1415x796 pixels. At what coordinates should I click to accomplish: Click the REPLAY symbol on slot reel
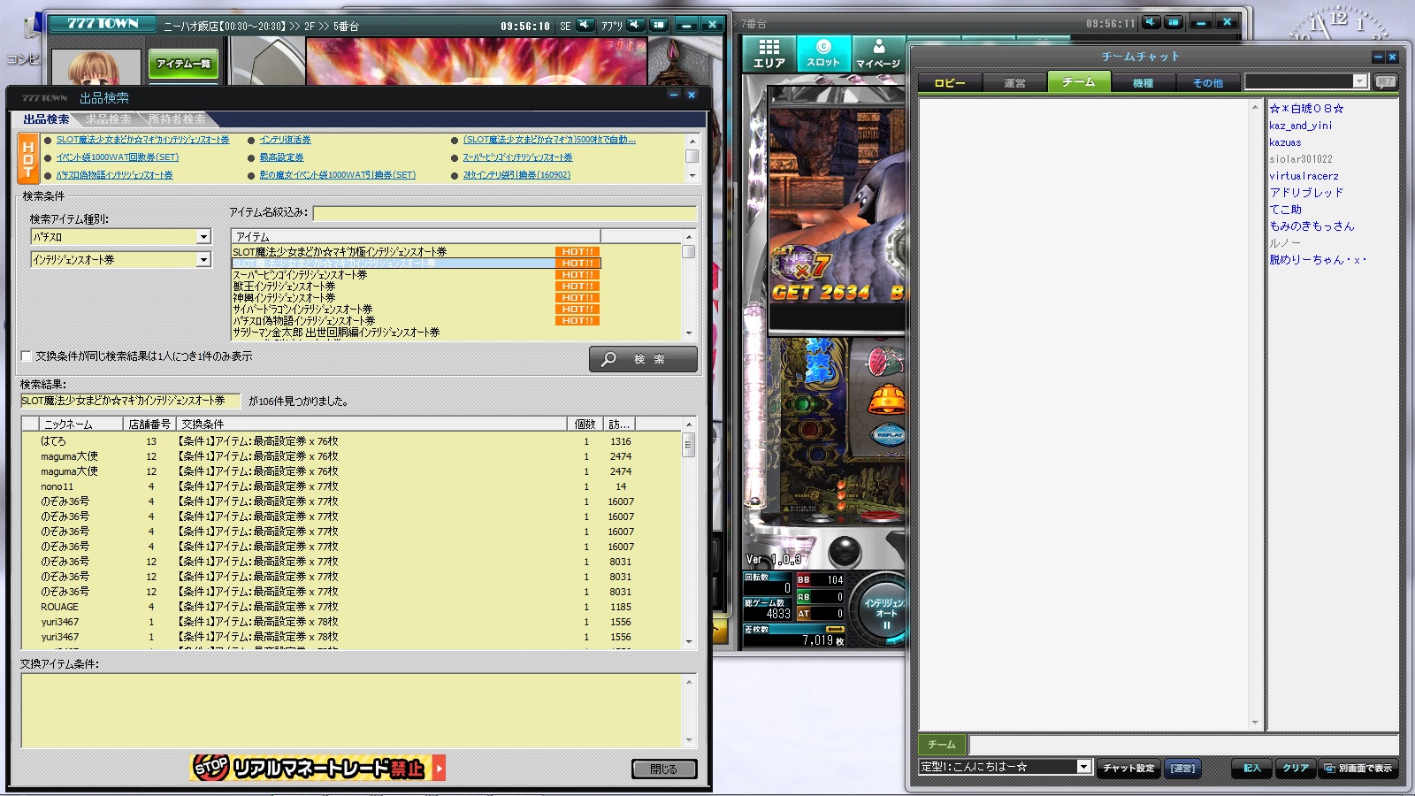pyautogui.click(x=888, y=435)
